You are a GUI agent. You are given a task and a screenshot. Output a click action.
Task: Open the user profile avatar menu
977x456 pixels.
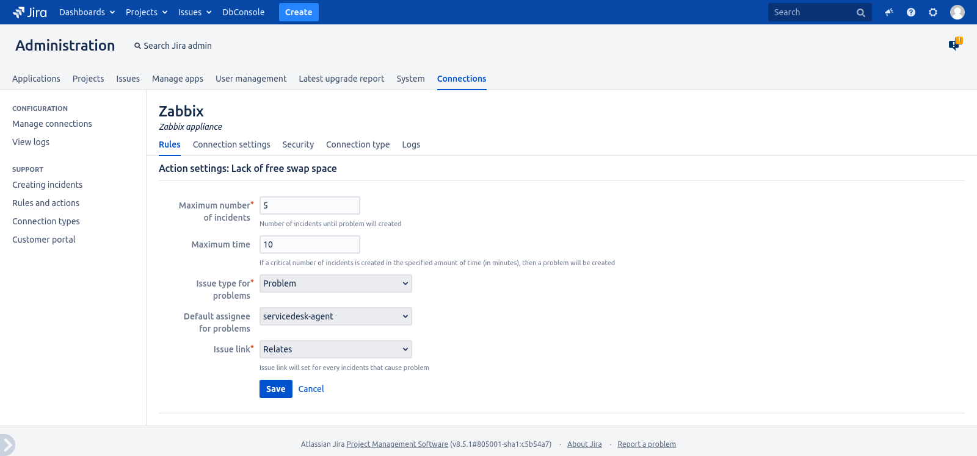957,12
